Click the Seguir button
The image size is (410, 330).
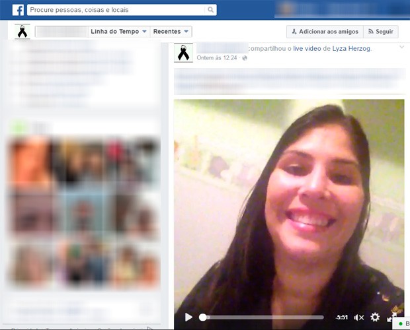tap(381, 32)
